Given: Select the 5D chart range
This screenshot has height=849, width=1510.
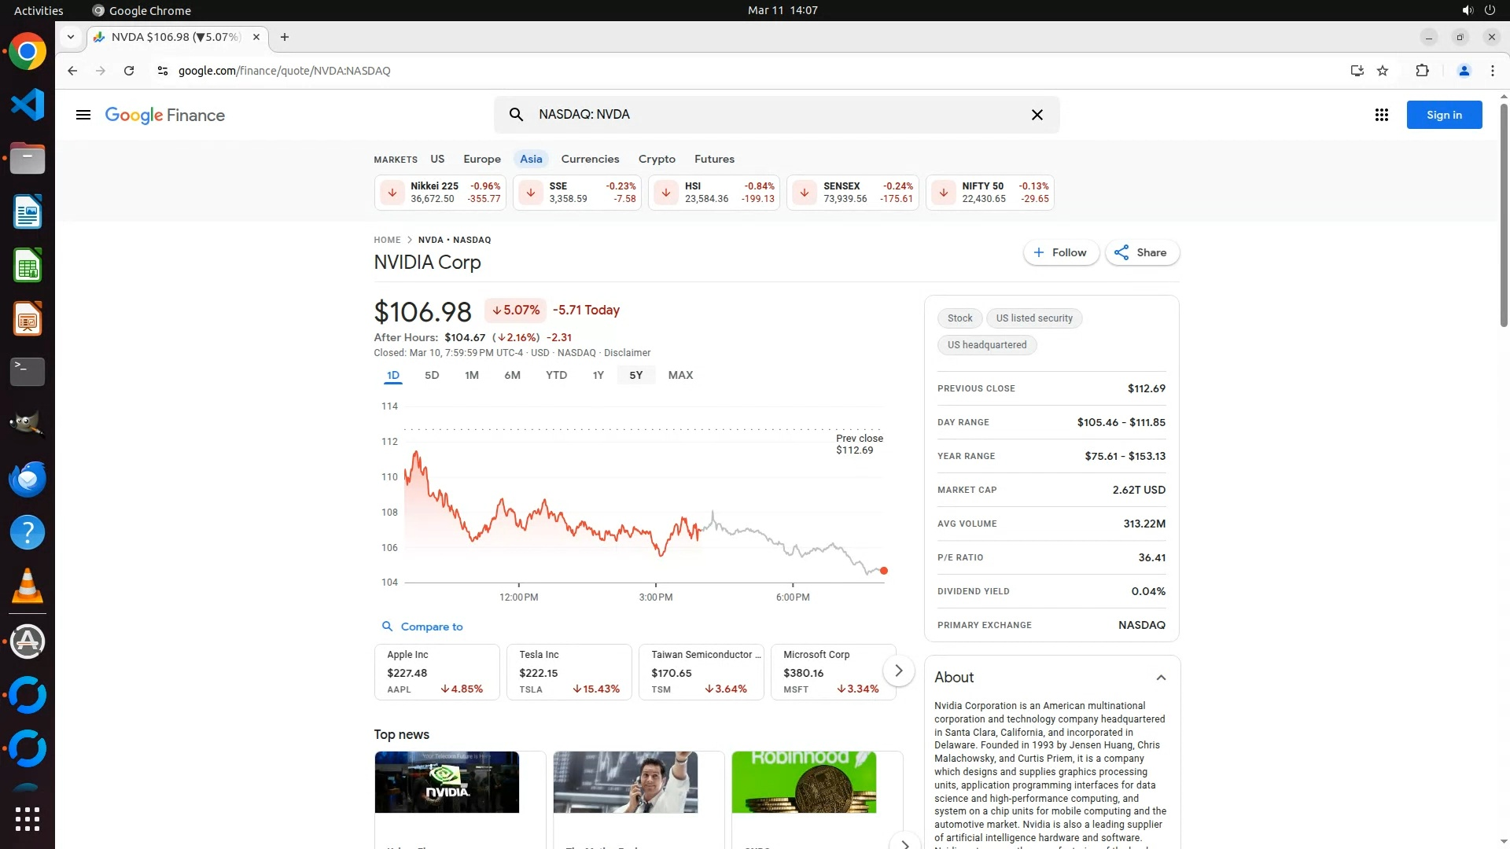Looking at the screenshot, I should (x=432, y=375).
